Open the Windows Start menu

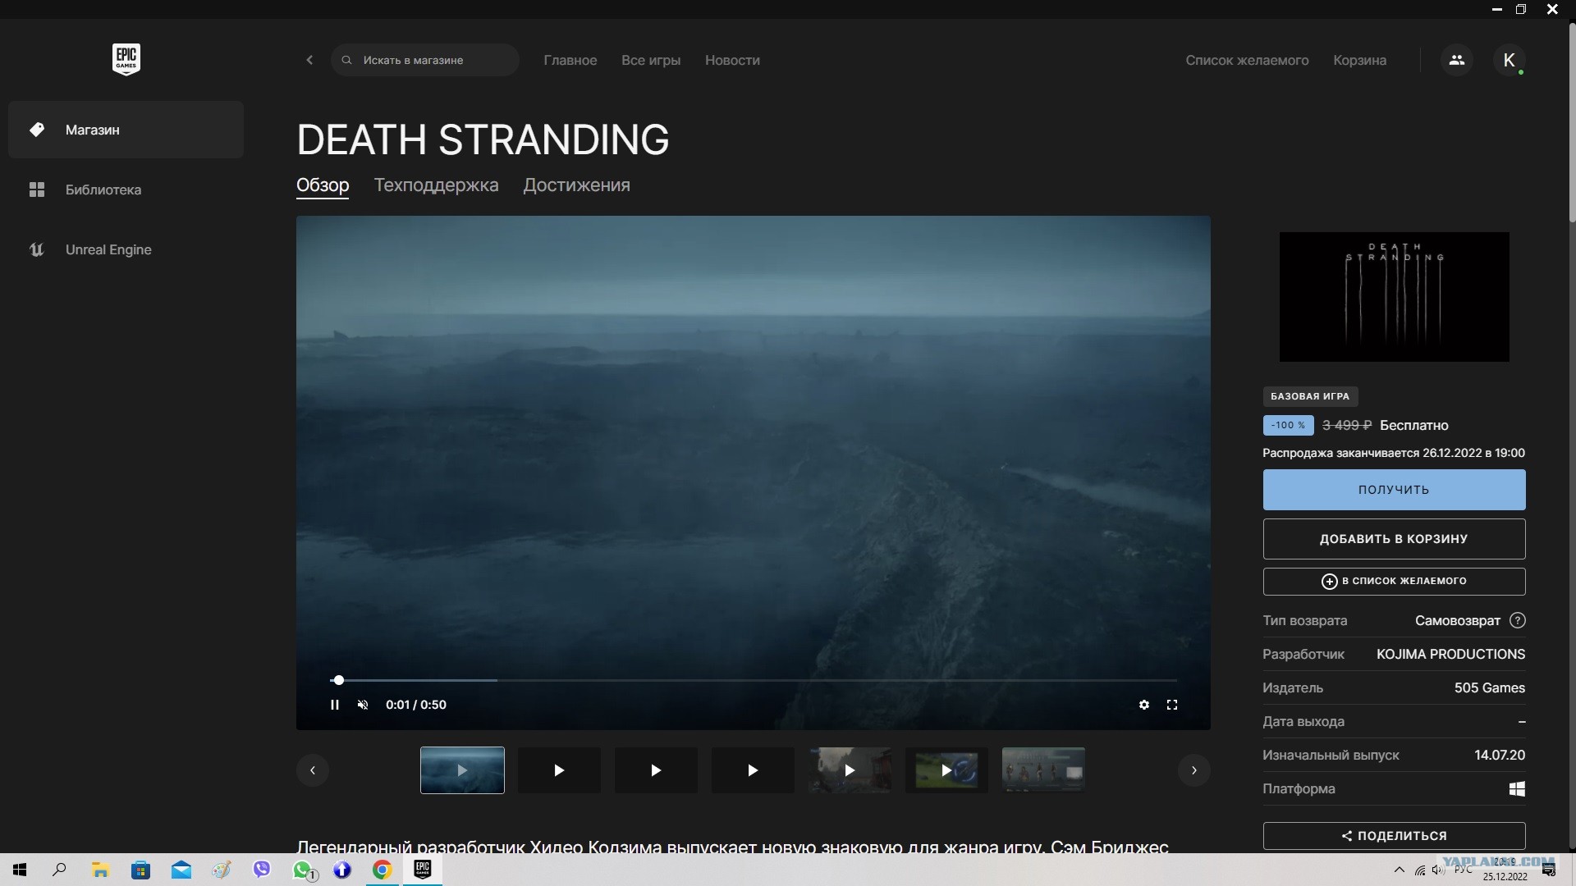20,870
